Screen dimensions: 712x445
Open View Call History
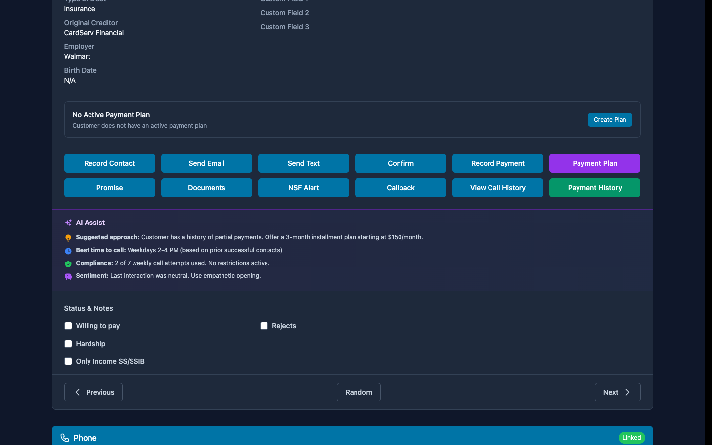497,188
